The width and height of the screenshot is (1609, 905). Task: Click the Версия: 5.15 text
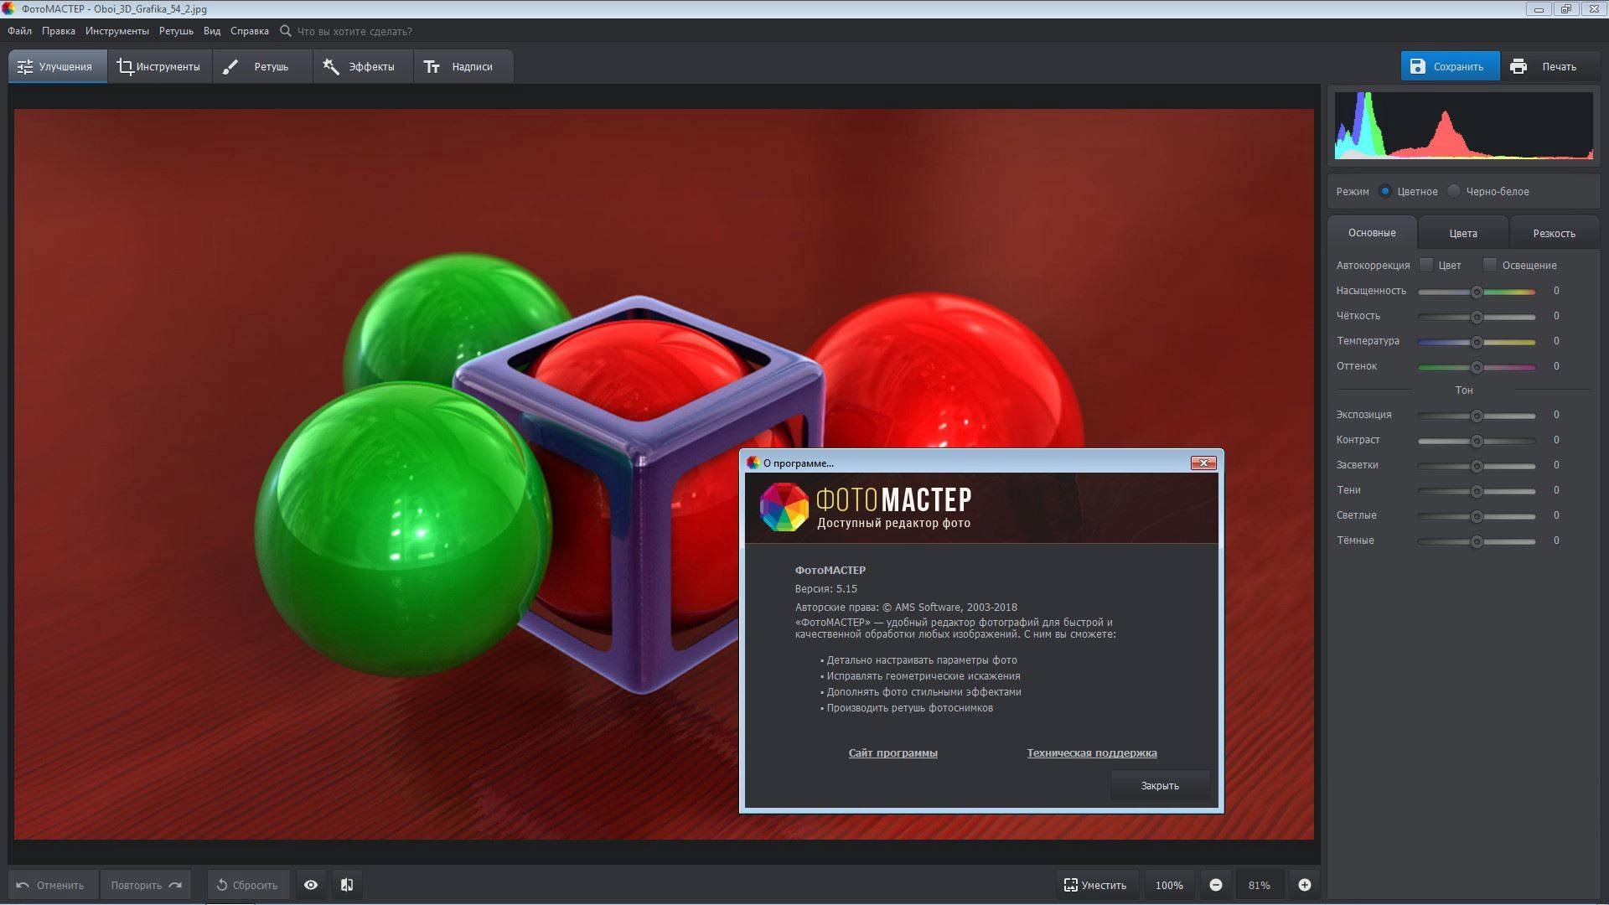825,588
